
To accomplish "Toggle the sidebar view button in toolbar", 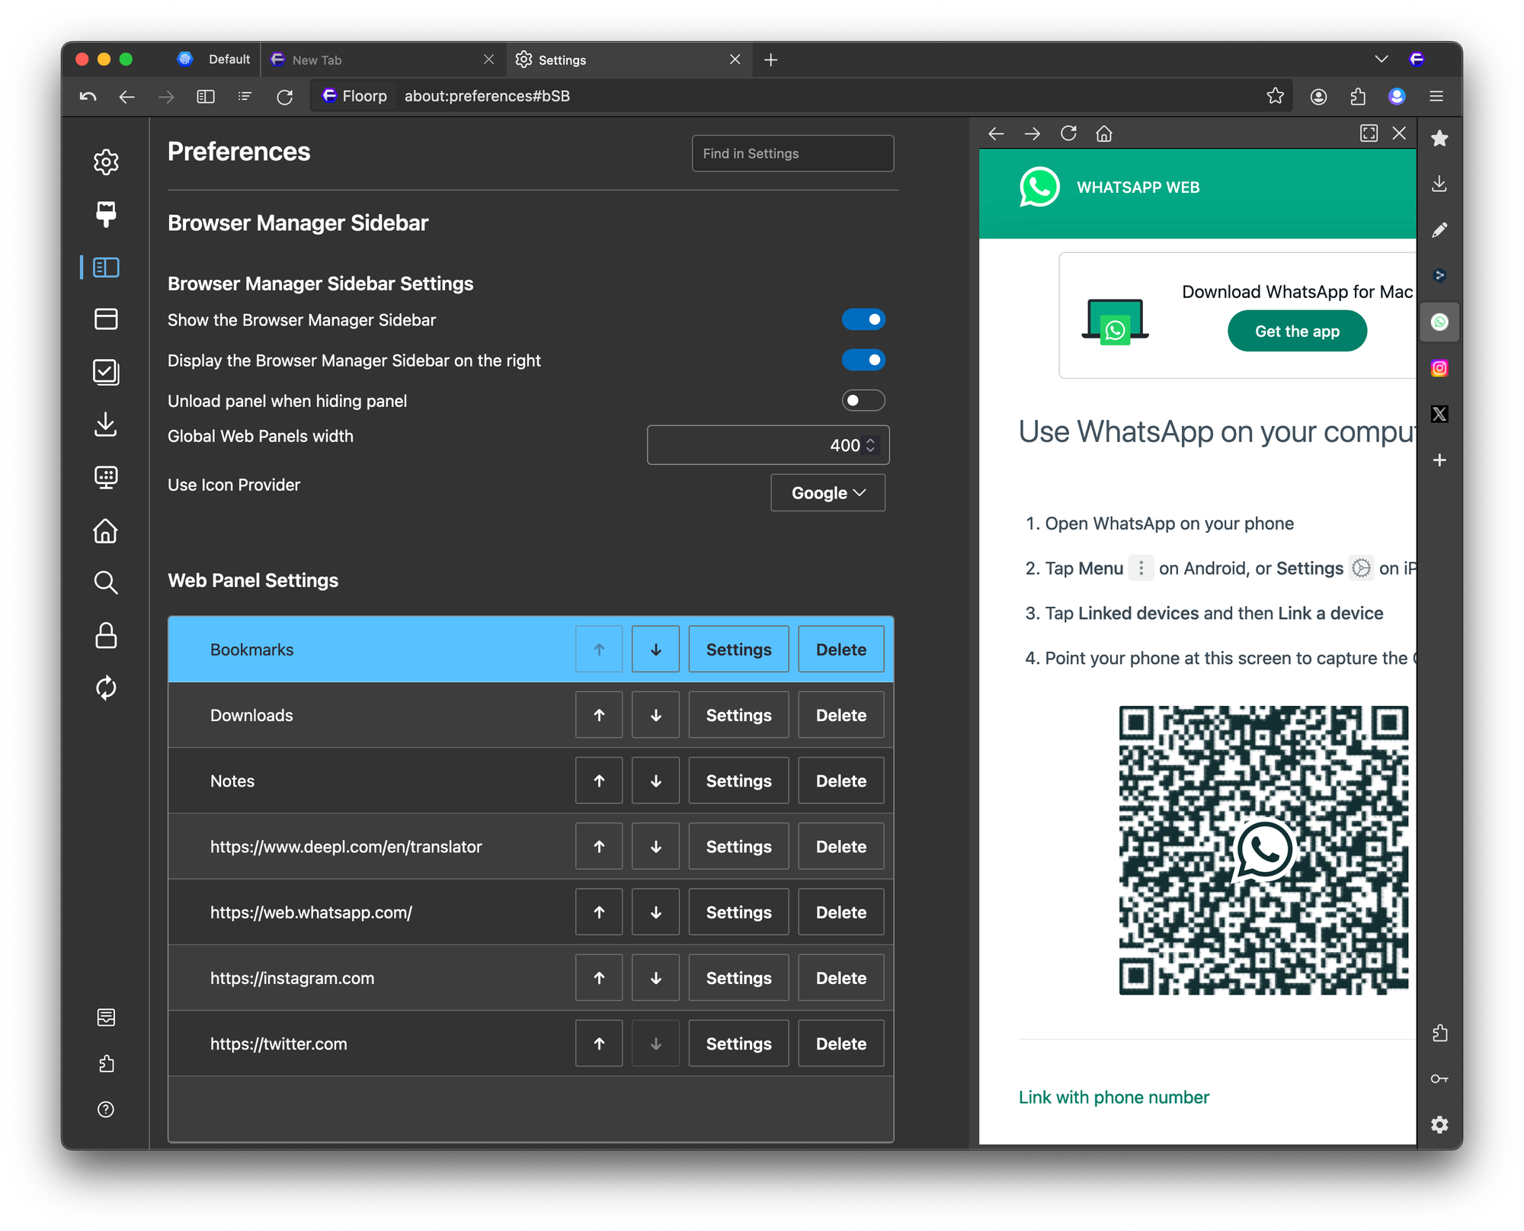I will pyautogui.click(x=206, y=96).
